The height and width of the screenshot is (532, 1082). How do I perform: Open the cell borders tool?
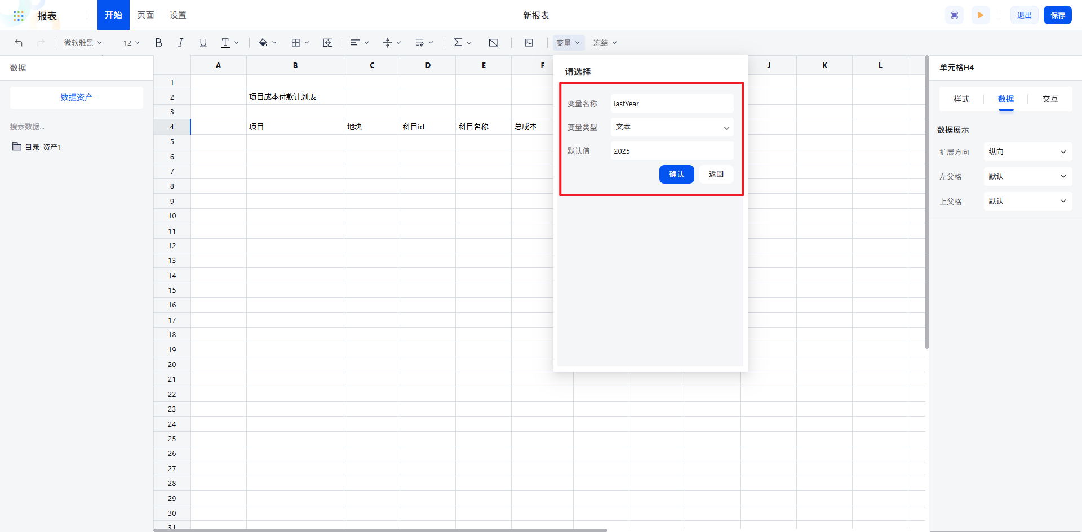coord(295,43)
